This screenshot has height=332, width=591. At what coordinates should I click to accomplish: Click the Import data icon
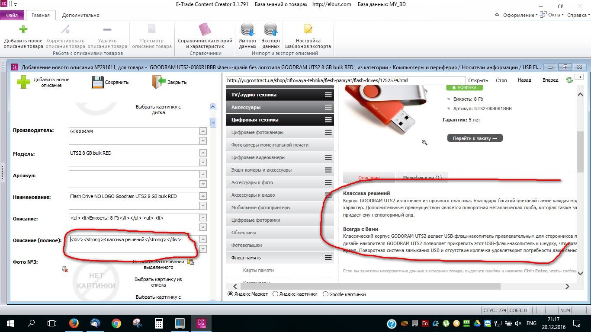tap(247, 30)
